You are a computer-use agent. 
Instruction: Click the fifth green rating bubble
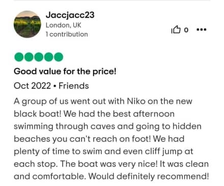[59, 57]
